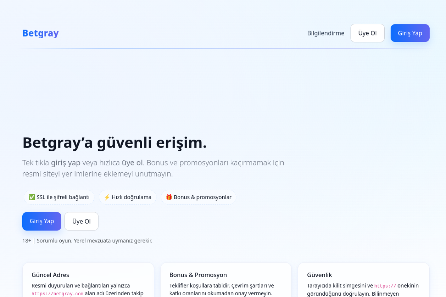Click the green checkmark SSL icon
This screenshot has width=446, height=297.
tap(32, 197)
